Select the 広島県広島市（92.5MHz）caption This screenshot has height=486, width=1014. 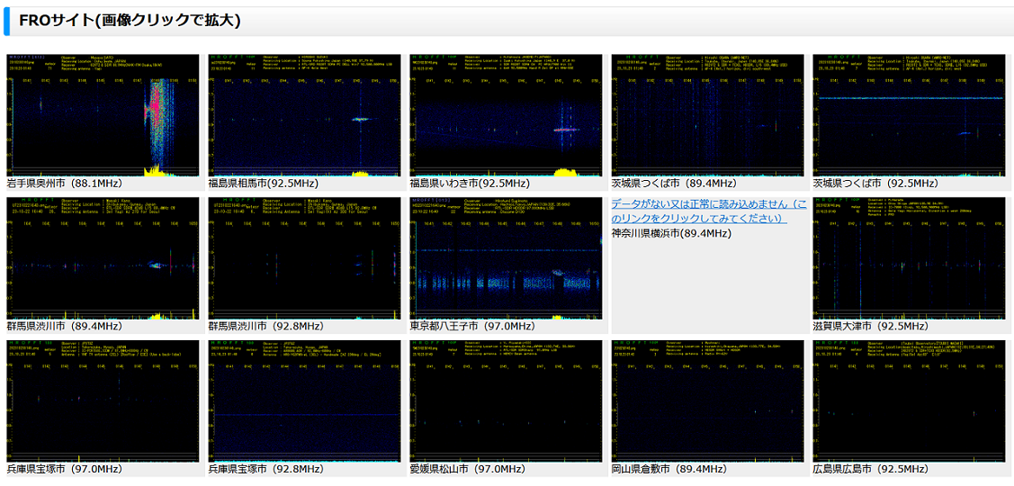pyautogui.click(x=872, y=469)
